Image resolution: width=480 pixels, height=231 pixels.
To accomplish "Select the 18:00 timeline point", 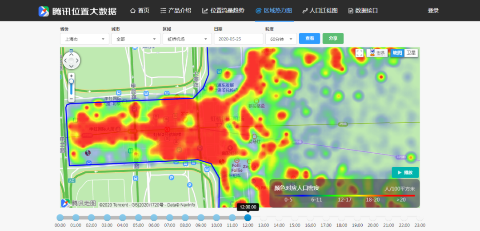I will (x=342, y=218).
